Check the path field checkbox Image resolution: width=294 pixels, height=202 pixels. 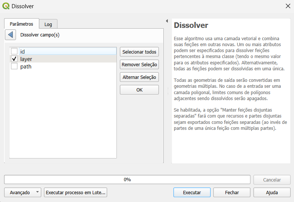click(x=14, y=66)
